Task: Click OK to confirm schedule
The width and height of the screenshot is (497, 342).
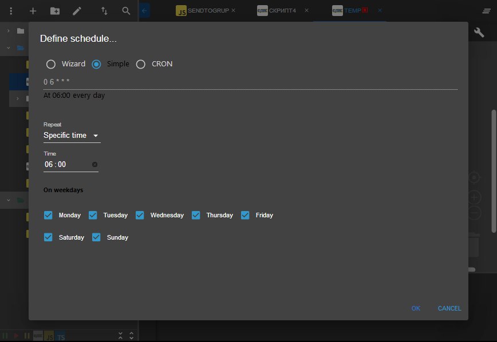Action: (416, 308)
